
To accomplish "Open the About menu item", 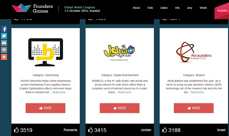I will (136, 8).
